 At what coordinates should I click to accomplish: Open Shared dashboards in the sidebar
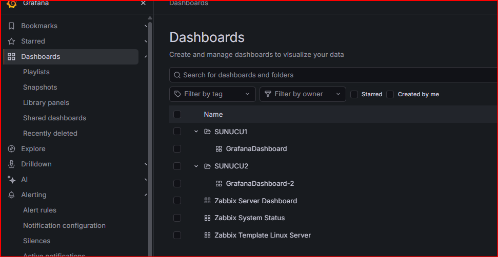tap(55, 118)
